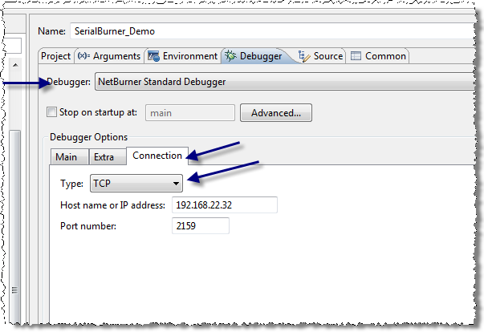Screen dimensions: 484x332
Task: Click the disabled main startup field
Action: [190, 113]
